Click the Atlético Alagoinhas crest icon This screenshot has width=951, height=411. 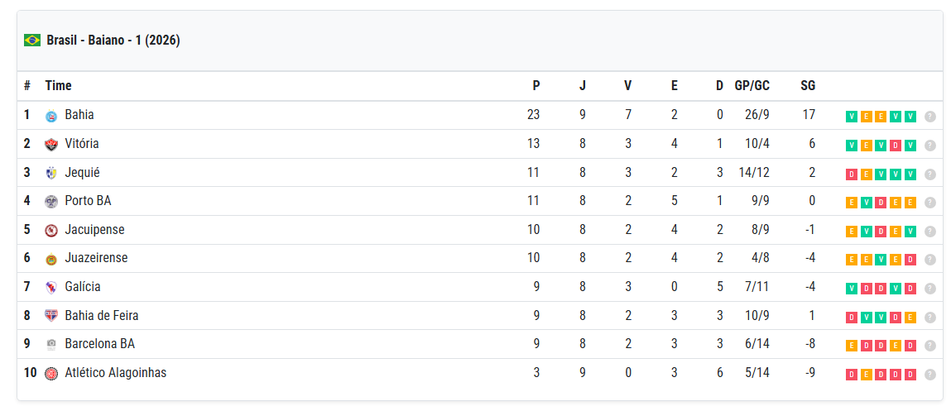(x=51, y=373)
